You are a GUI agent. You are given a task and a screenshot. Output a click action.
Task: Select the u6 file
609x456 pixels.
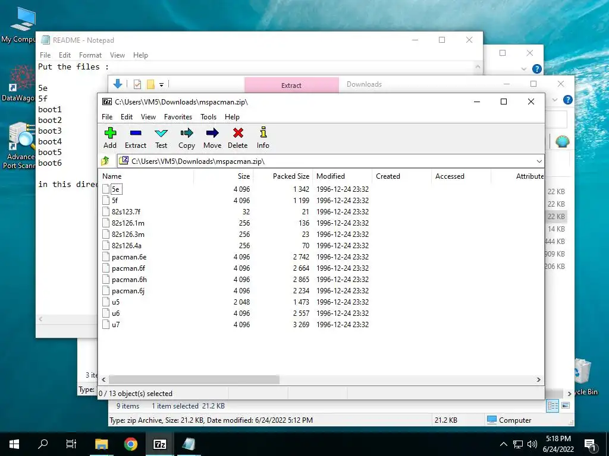click(x=116, y=313)
